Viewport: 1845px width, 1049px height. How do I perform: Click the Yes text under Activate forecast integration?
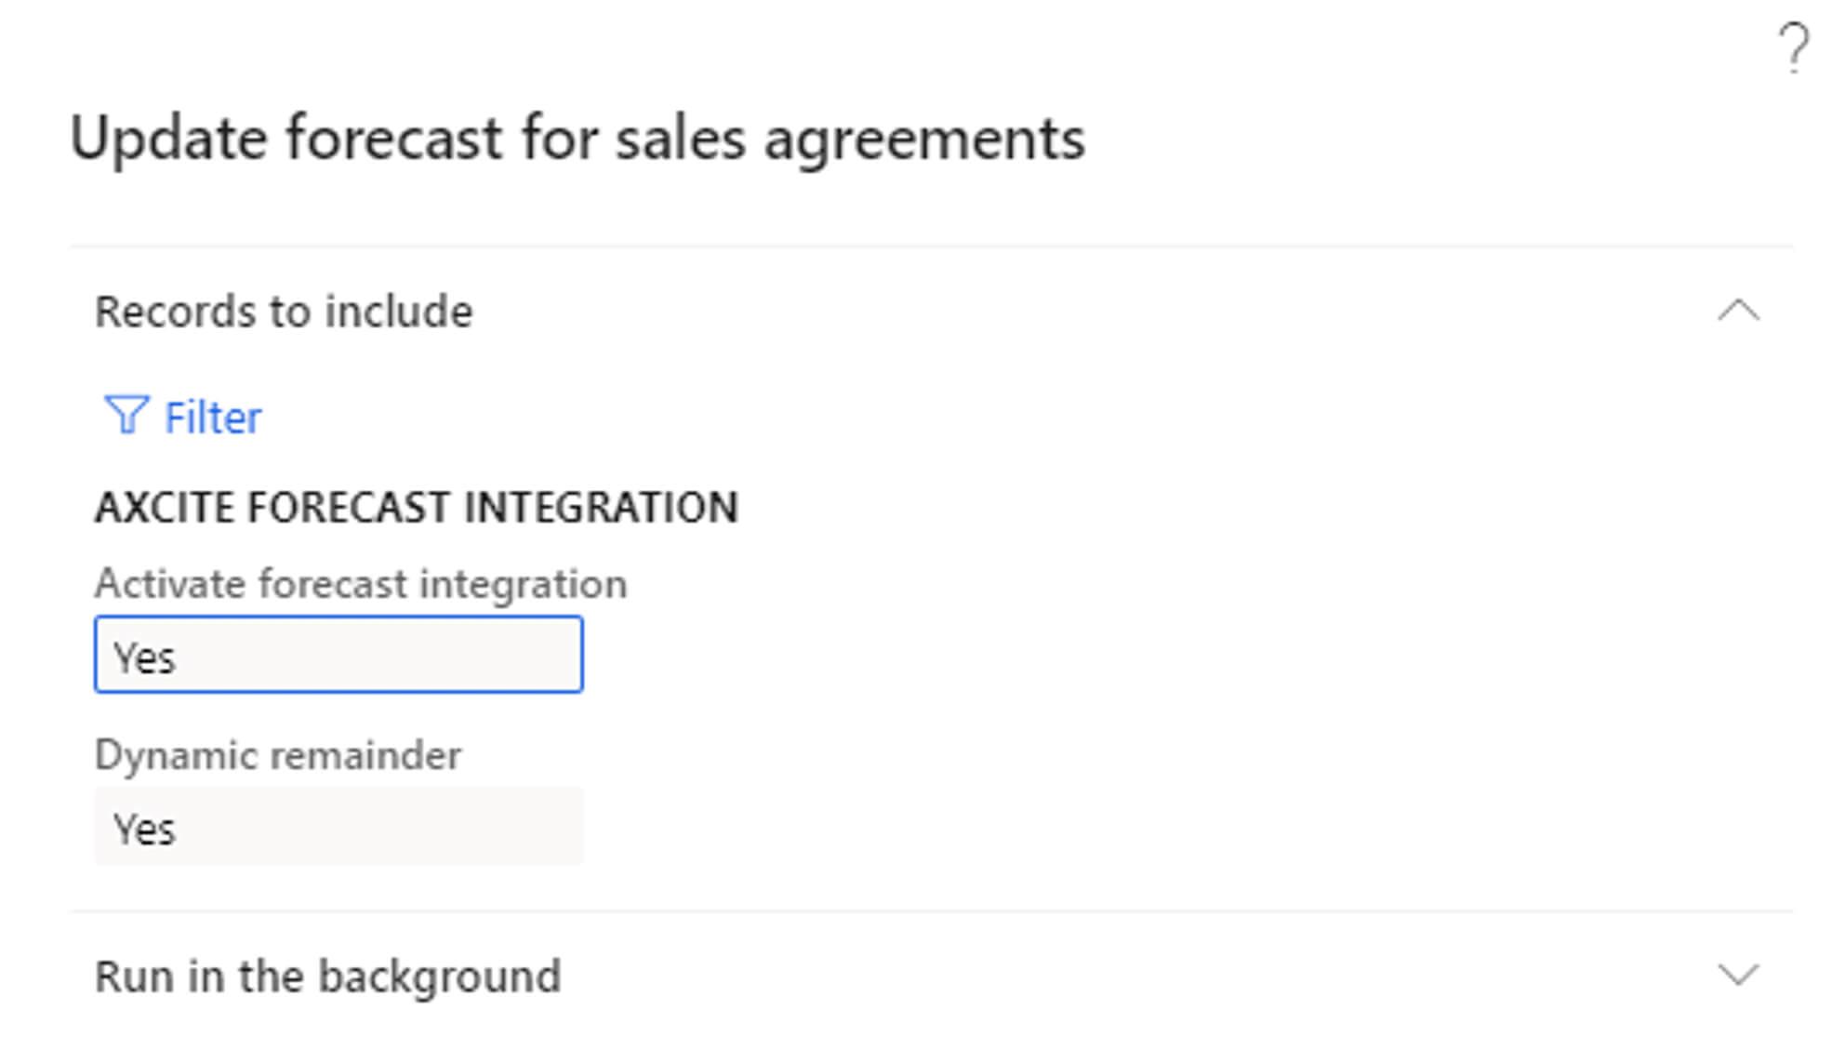pos(144,658)
